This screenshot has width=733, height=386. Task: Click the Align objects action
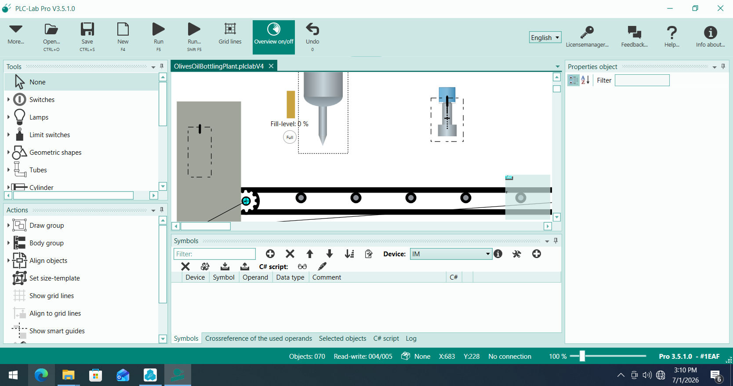pos(48,260)
